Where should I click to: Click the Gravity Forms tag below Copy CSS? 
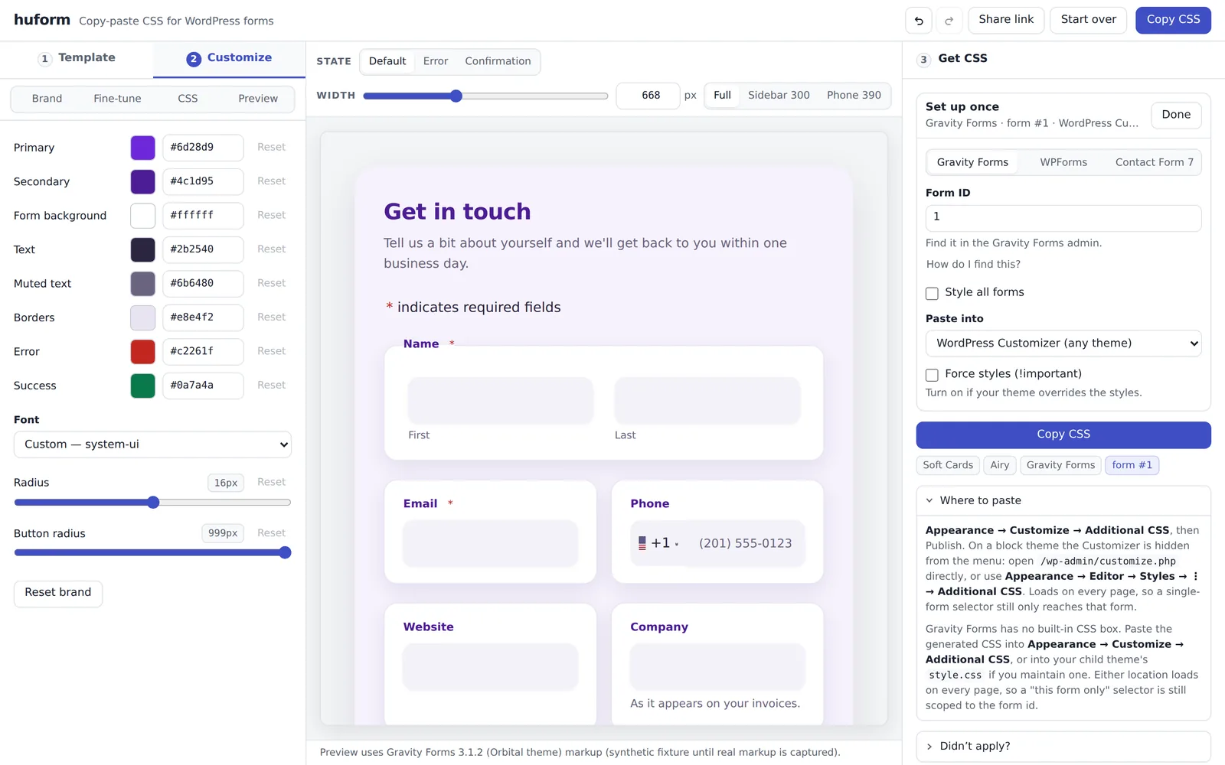(x=1061, y=465)
